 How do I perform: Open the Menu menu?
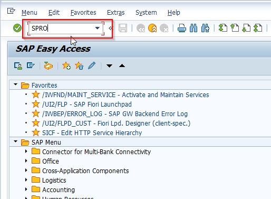[30, 13]
